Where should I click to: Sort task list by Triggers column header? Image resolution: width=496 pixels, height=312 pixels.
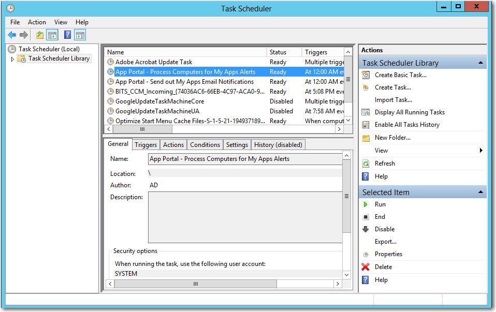(x=323, y=52)
